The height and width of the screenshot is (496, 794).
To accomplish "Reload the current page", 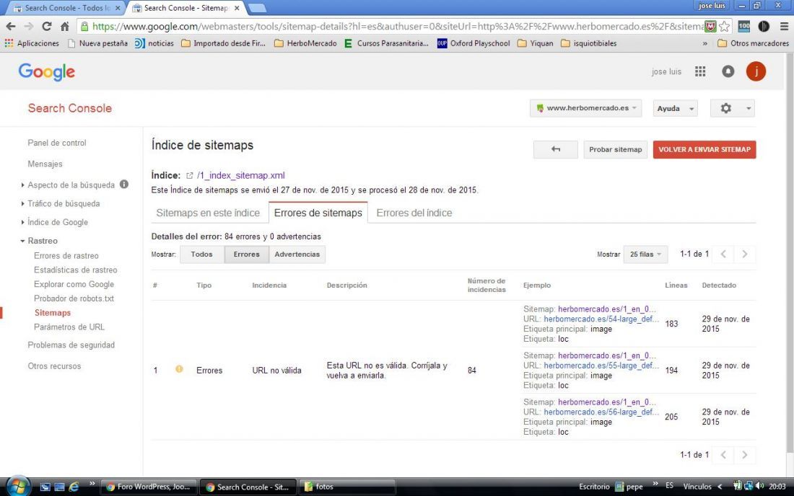I will pos(47,26).
